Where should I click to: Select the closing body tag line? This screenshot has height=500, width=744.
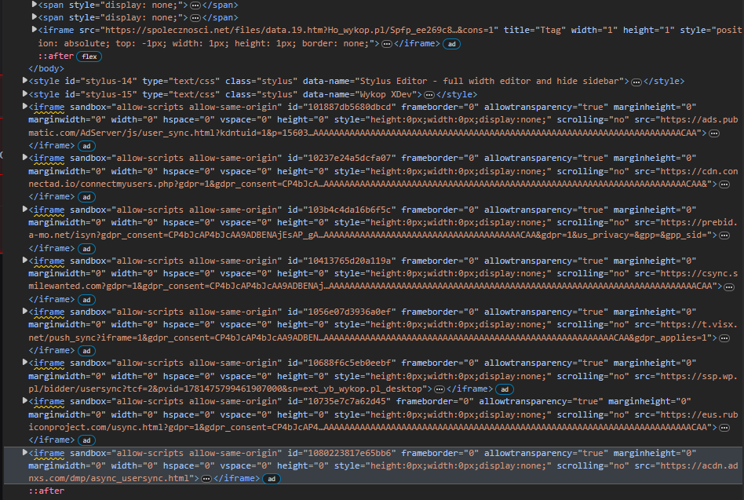46,69
